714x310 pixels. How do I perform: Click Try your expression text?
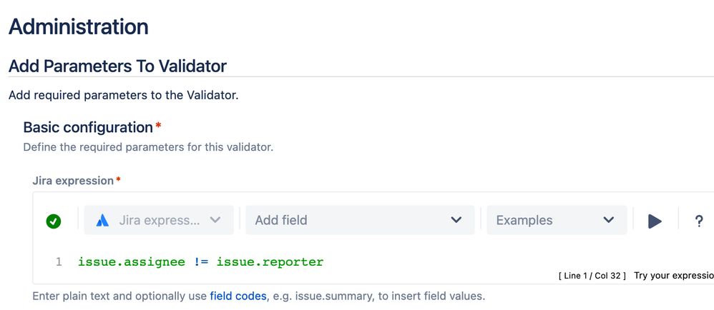(x=674, y=276)
